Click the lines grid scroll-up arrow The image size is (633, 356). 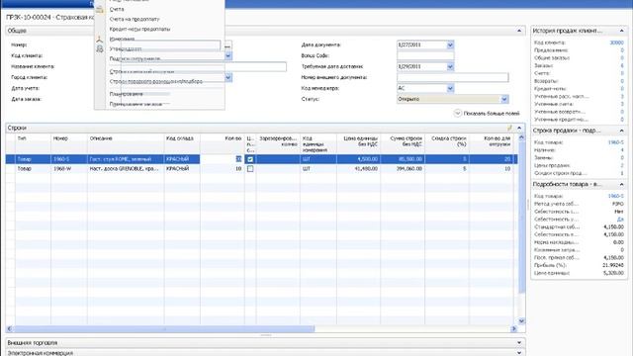point(521,137)
